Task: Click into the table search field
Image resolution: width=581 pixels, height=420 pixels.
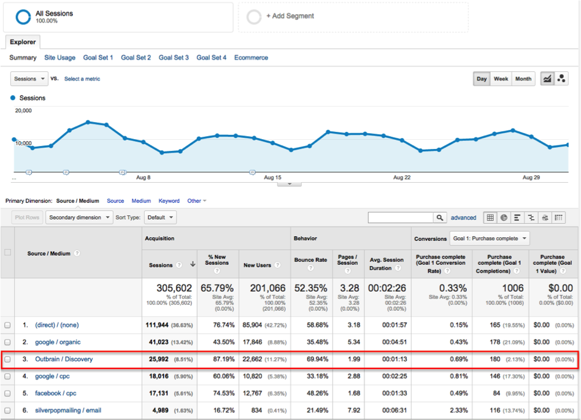Action: [x=400, y=218]
